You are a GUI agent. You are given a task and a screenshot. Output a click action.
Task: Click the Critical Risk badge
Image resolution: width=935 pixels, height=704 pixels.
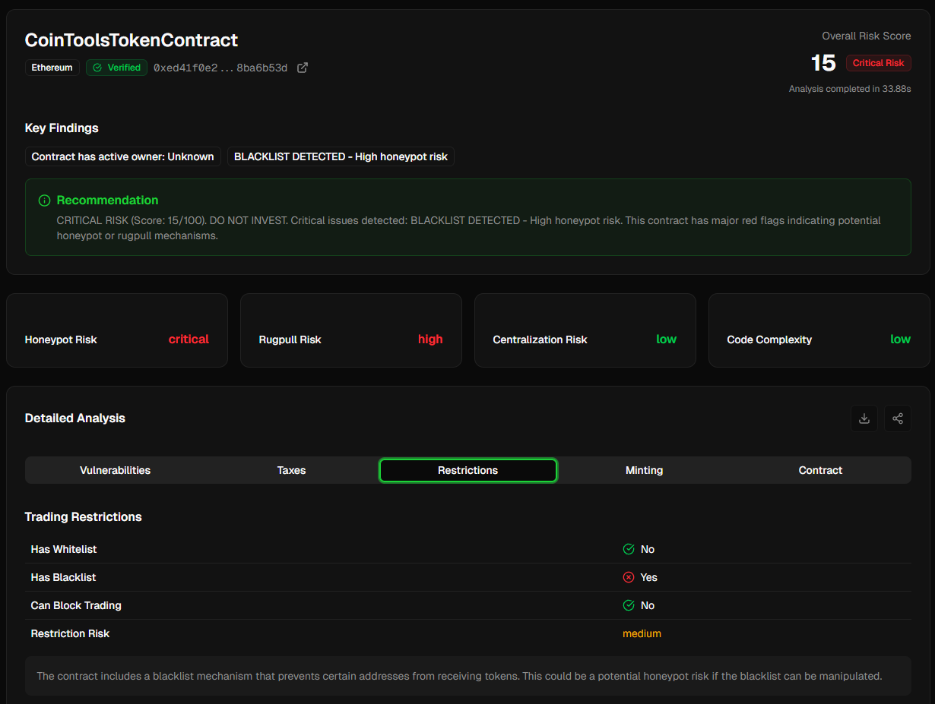tap(879, 62)
